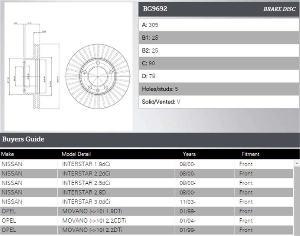Select INTERSTAR 2.8D model cell

(116, 192)
